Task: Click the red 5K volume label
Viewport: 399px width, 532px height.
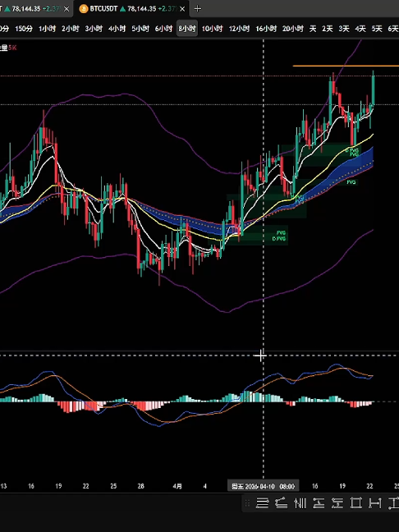Action: (x=12, y=48)
